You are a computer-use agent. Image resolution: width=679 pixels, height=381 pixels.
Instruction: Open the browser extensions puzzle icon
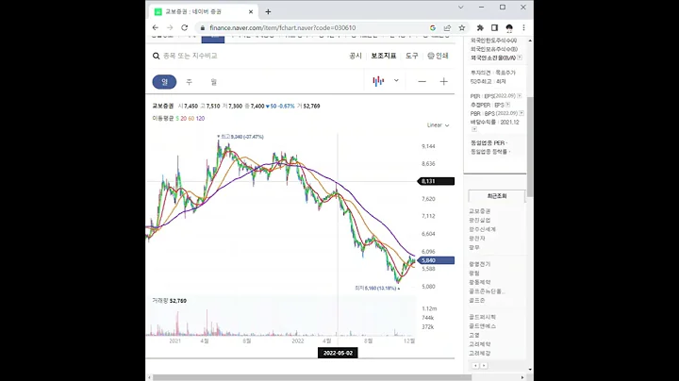(x=480, y=27)
